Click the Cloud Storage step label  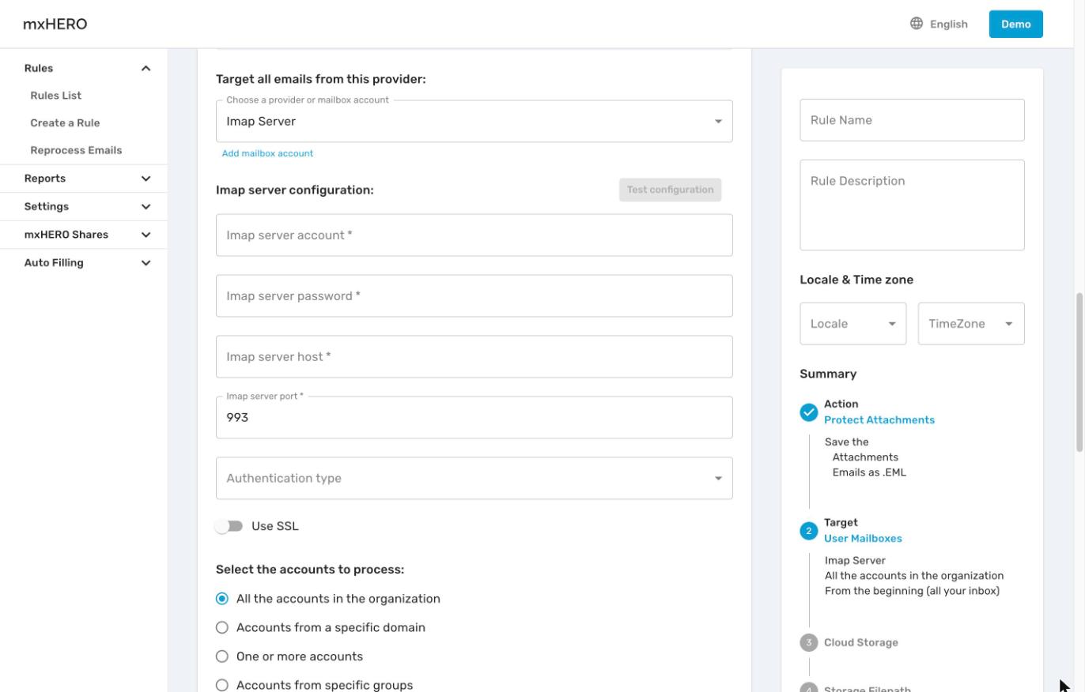coord(860,642)
